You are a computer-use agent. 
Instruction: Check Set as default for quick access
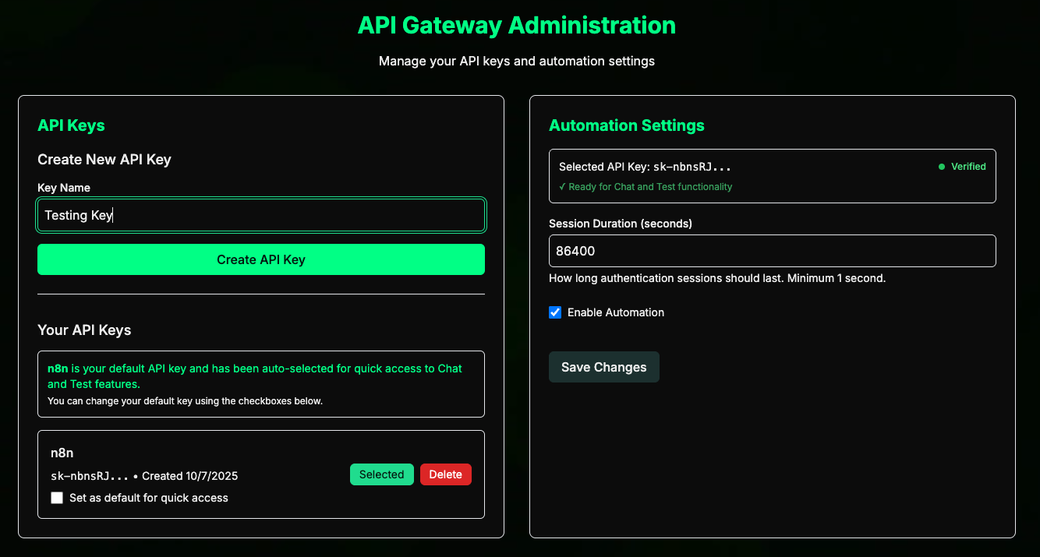[x=57, y=497]
